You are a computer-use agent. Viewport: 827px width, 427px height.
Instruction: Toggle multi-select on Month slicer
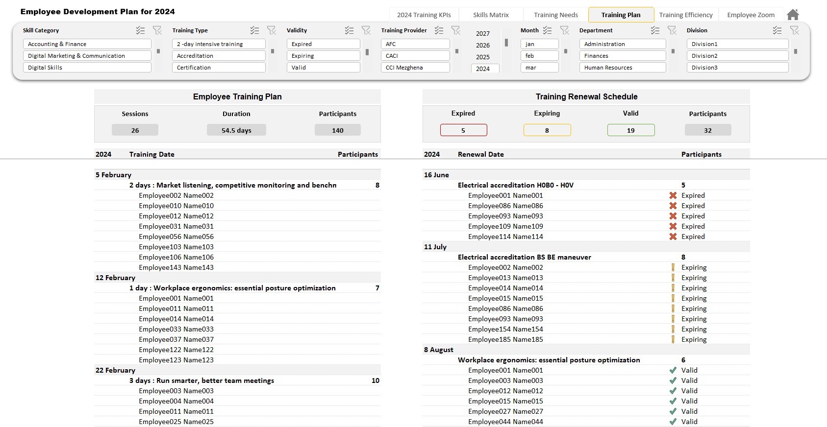(x=548, y=30)
